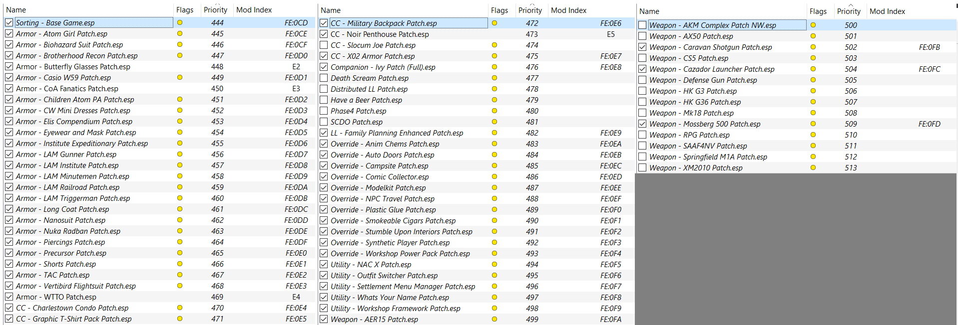The height and width of the screenshot is (325, 958).
Task: Click the flag icon for Weapon - XM2010 Patch.esp
Action: click(813, 167)
